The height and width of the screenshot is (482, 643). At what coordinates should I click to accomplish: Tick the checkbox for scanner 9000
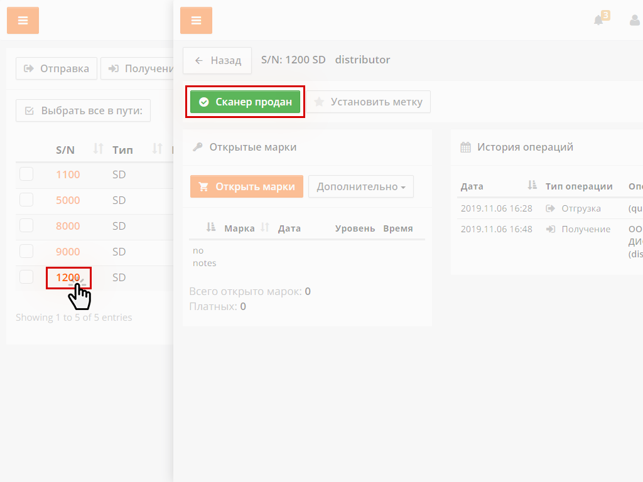26,251
